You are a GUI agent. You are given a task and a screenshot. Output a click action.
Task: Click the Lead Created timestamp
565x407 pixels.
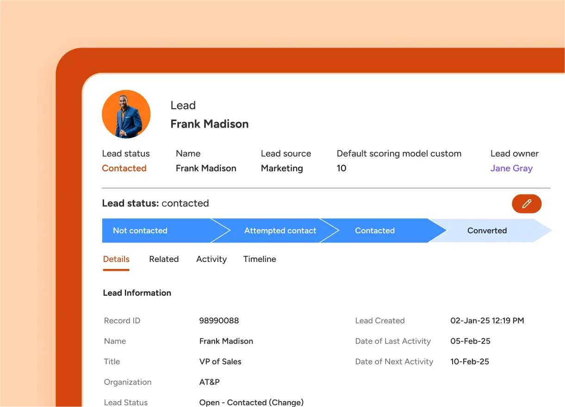pyautogui.click(x=487, y=321)
